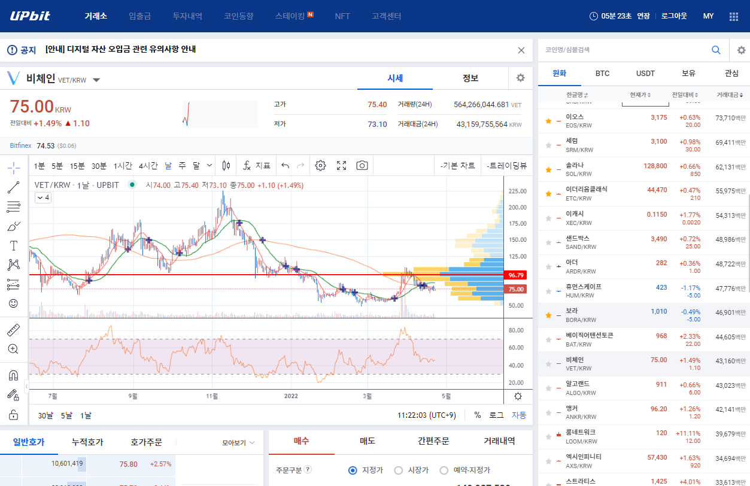Toggle favorite star for 비체인 VET/KRW row

[x=548, y=364]
